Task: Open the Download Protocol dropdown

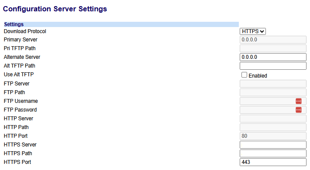Action: pos(253,31)
